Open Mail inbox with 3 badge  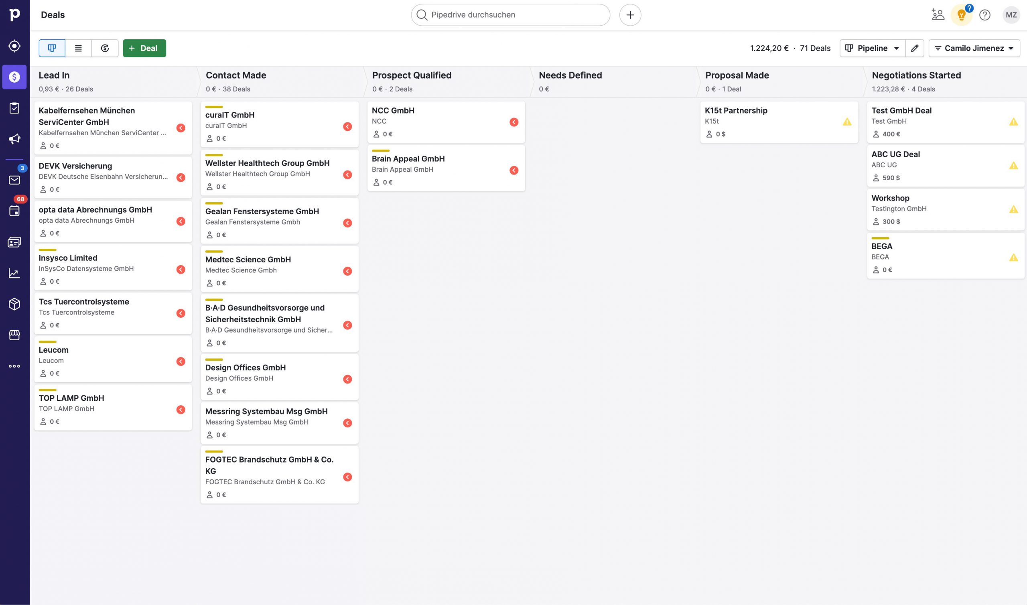[15, 180]
